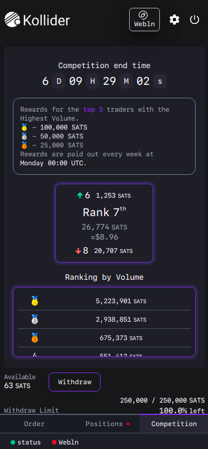Click the red Webln status indicator

(54, 442)
